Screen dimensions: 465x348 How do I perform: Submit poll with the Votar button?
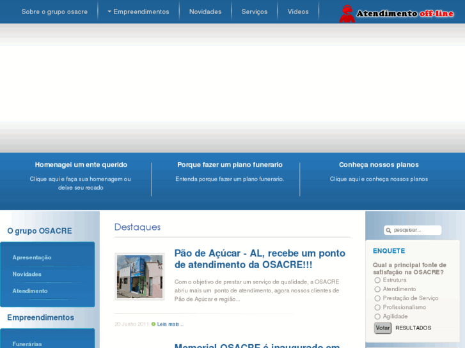point(382,328)
